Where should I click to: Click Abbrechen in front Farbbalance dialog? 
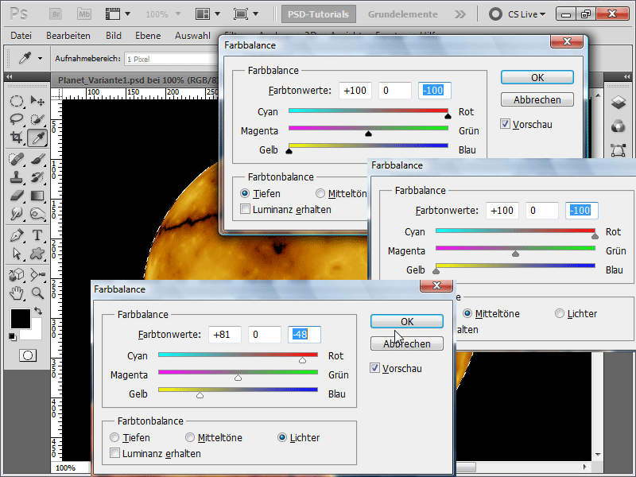pos(407,343)
